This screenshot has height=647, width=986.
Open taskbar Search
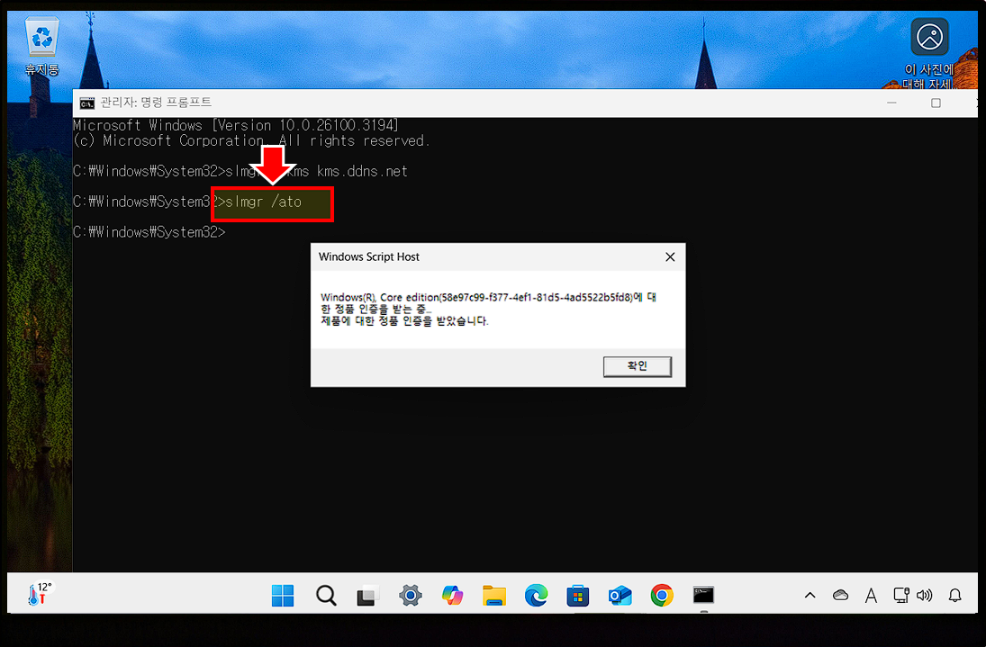pos(326,595)
